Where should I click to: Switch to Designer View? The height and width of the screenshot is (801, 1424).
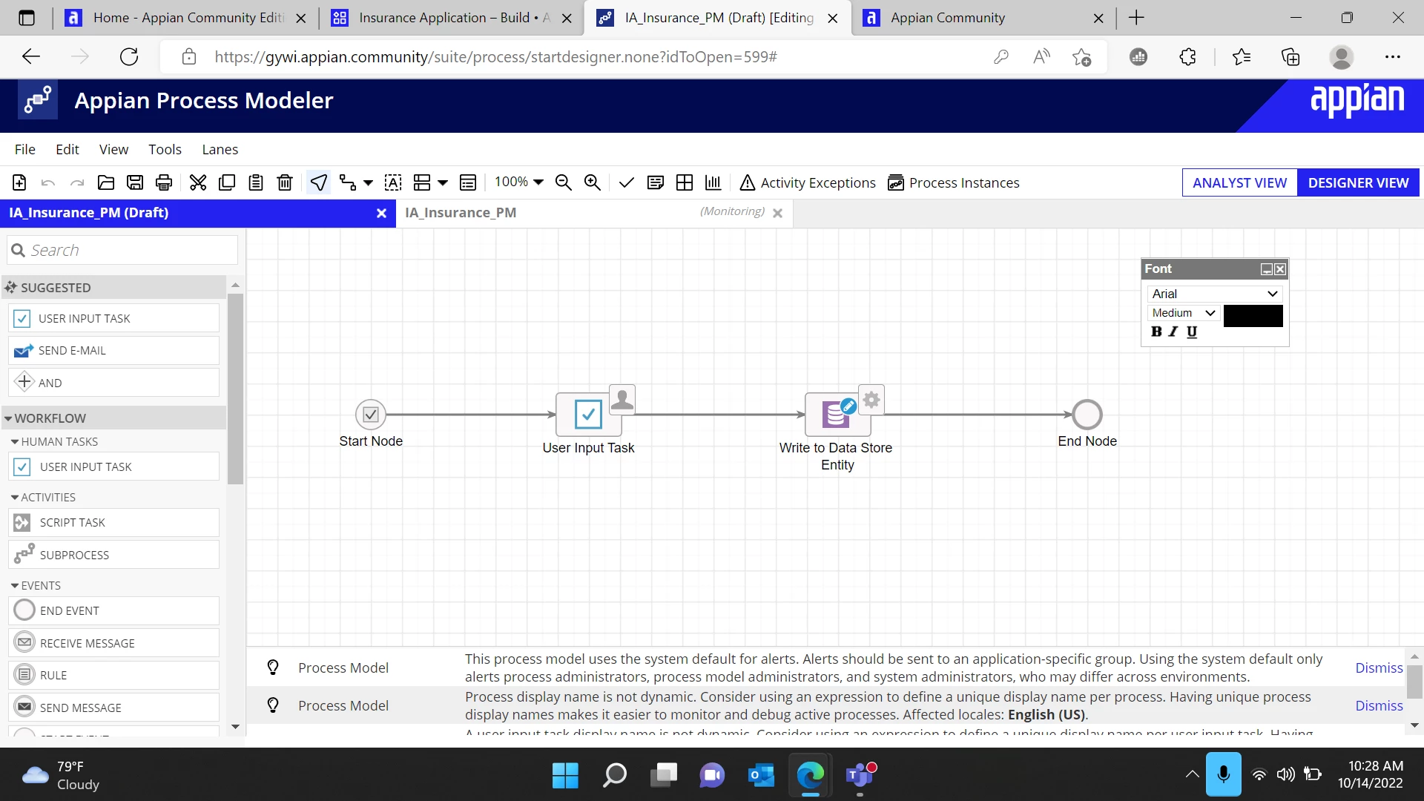pos(1358,182)
